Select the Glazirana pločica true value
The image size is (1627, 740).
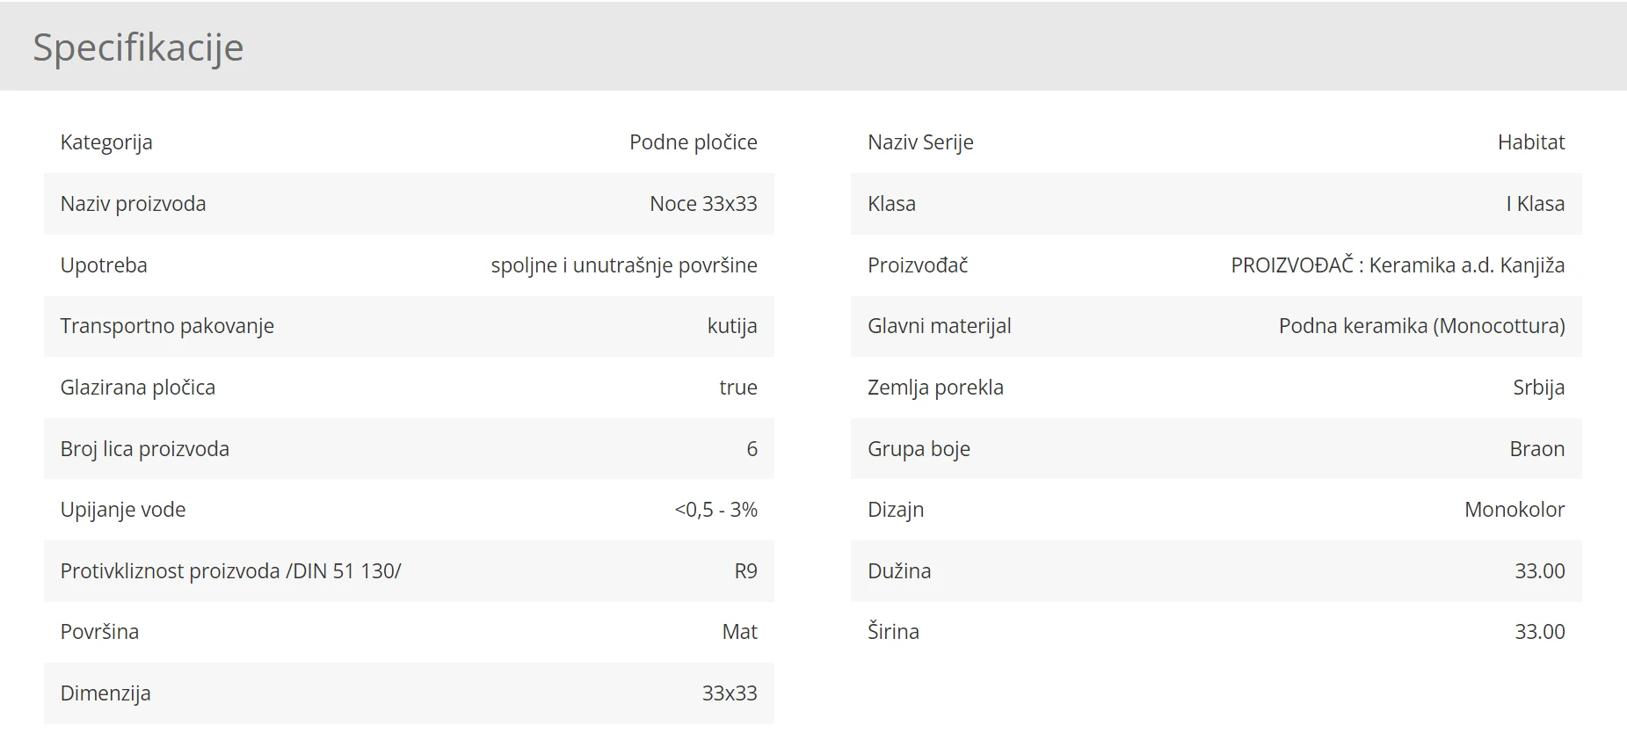[x=738, y=388]
